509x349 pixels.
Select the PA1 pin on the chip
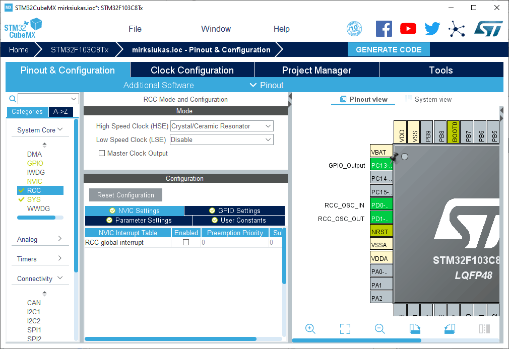click(381, 285)
